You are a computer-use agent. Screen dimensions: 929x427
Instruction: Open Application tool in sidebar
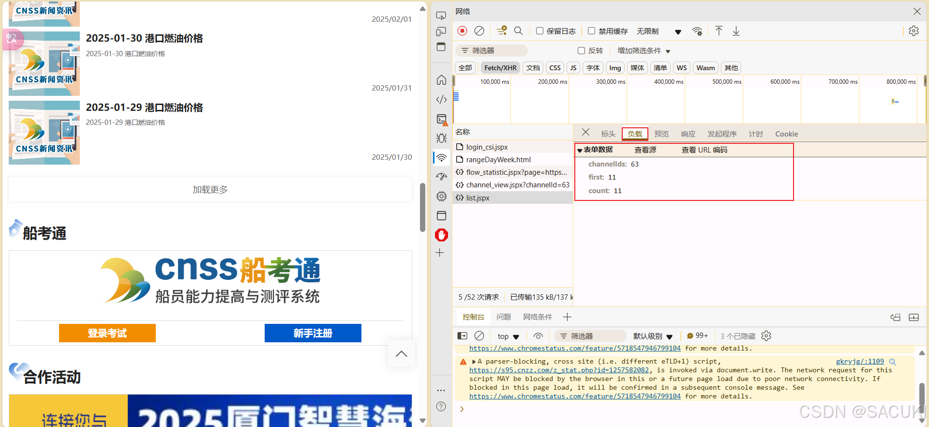click(441, 215)
